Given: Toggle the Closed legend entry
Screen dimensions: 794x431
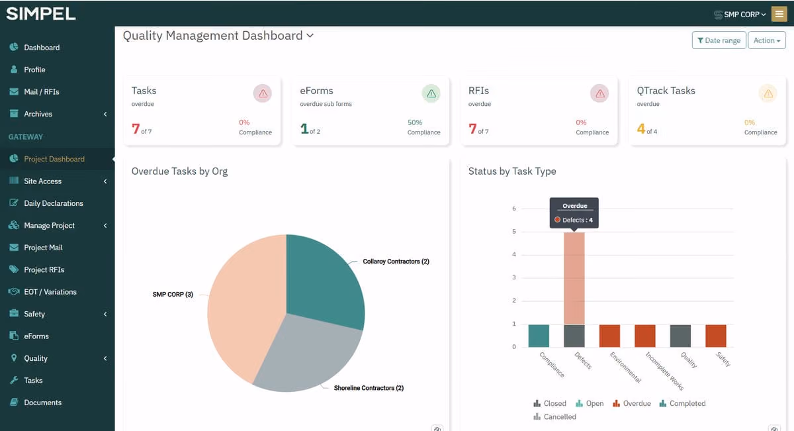Looking at the screenshot, I should [x=550, y=403].
